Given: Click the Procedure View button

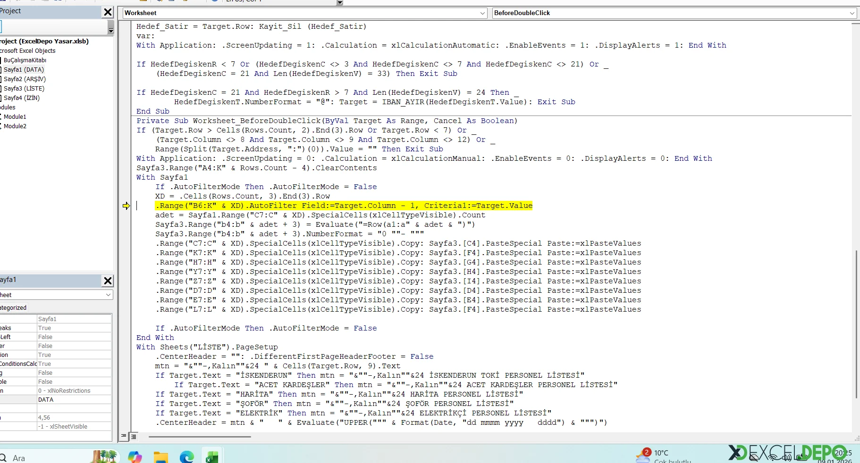Looking at the screenshot, I should (x=124, y=437).
